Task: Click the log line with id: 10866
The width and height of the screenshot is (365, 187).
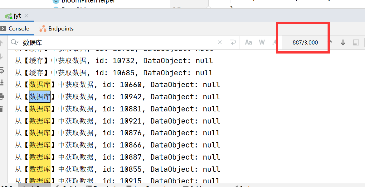Action: click(118, 145)
